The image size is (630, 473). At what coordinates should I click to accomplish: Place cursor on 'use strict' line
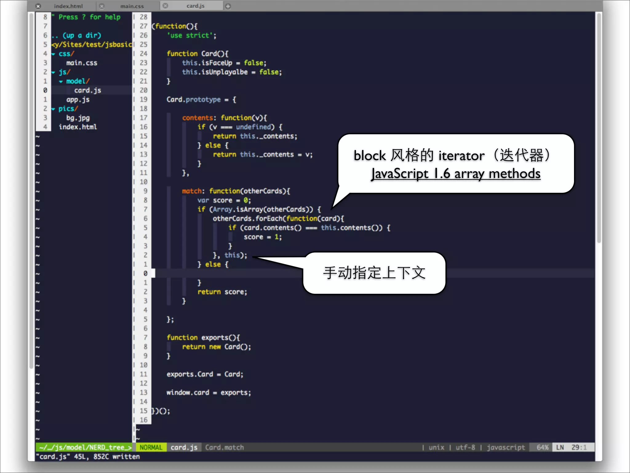point(192,35)
